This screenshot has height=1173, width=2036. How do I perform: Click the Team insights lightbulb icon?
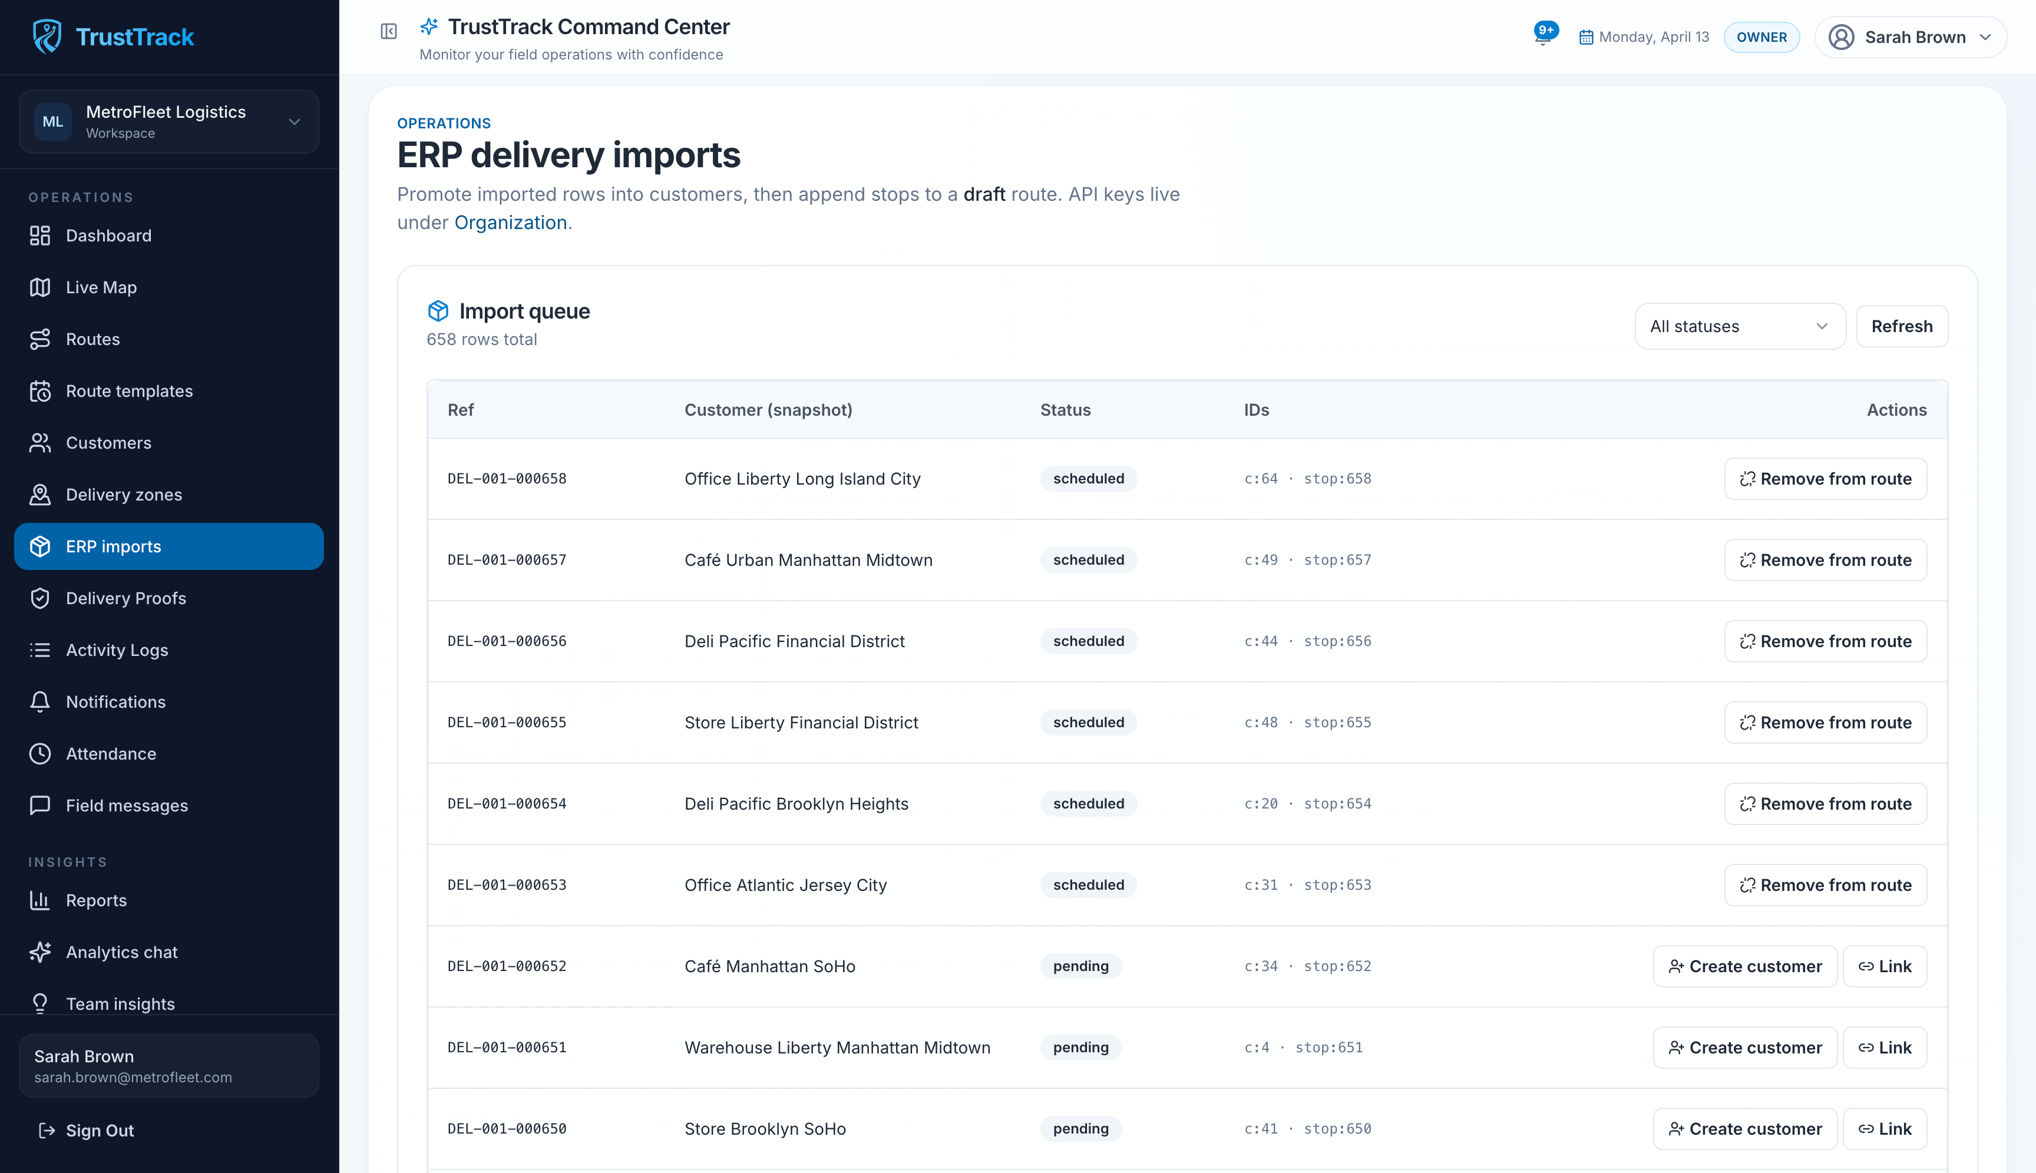coord(39,1004)
